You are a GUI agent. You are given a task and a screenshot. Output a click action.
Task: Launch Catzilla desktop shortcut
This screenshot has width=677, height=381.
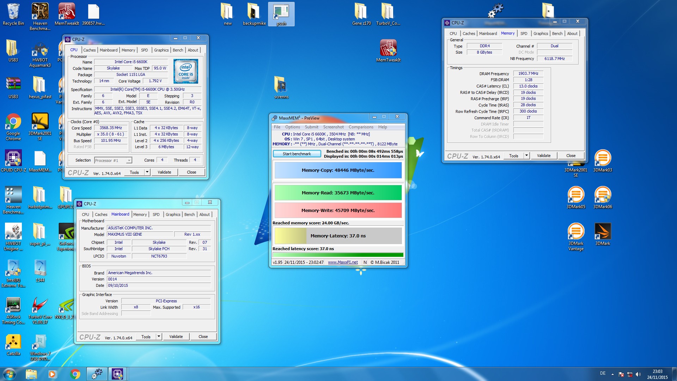[13, 344]
